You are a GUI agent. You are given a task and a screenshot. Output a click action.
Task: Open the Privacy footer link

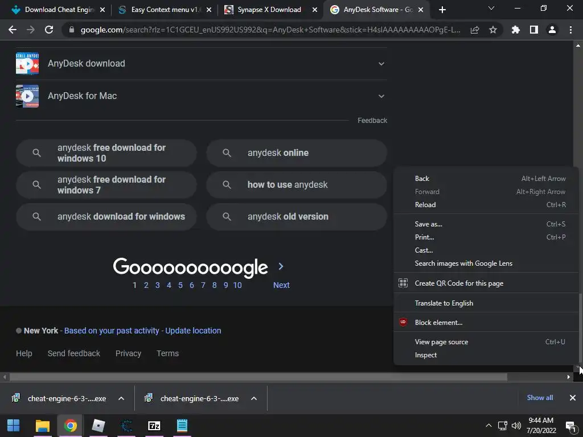coord(128,353)
